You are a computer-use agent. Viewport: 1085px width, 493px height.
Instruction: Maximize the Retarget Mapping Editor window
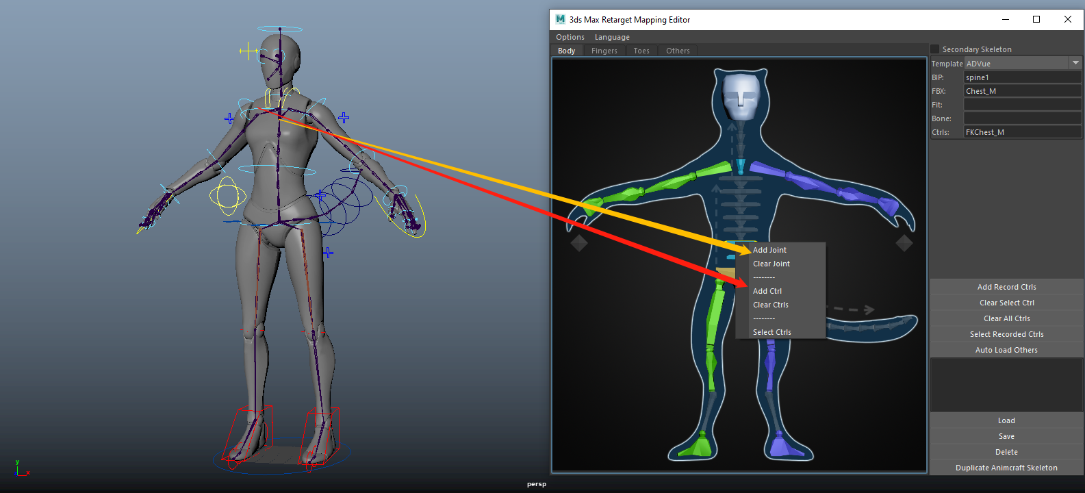1036,19
